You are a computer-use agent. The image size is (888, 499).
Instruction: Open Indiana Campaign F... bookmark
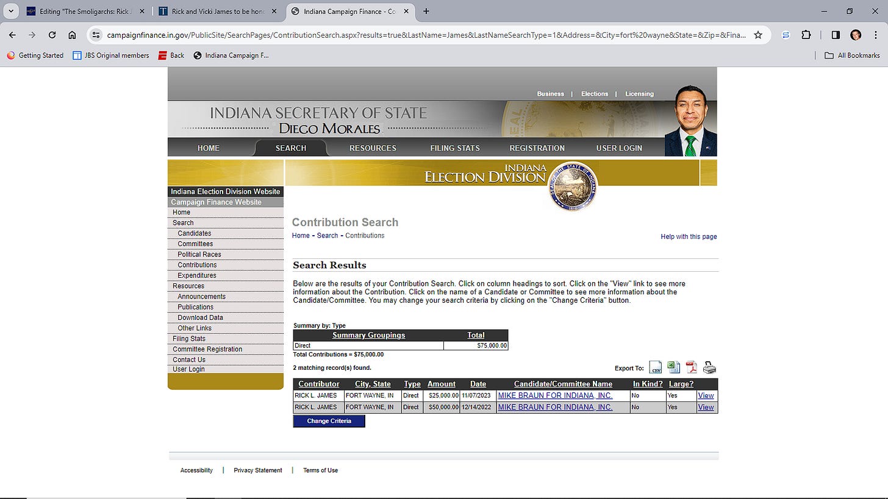click(x=231, y=55)
